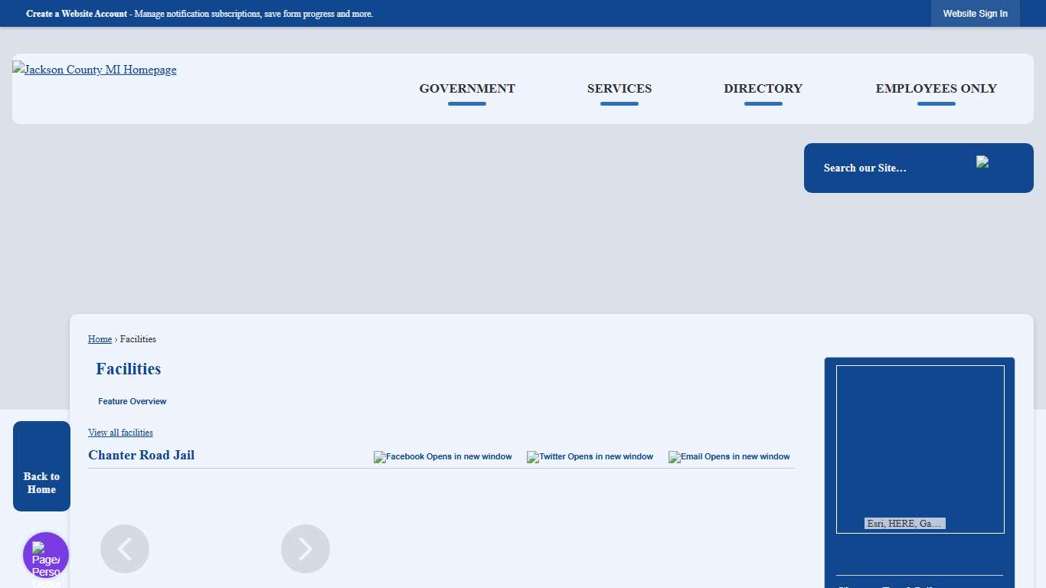1046x588 pixels.
Task: Open the Government menu
Action: (x=467, y=89)
